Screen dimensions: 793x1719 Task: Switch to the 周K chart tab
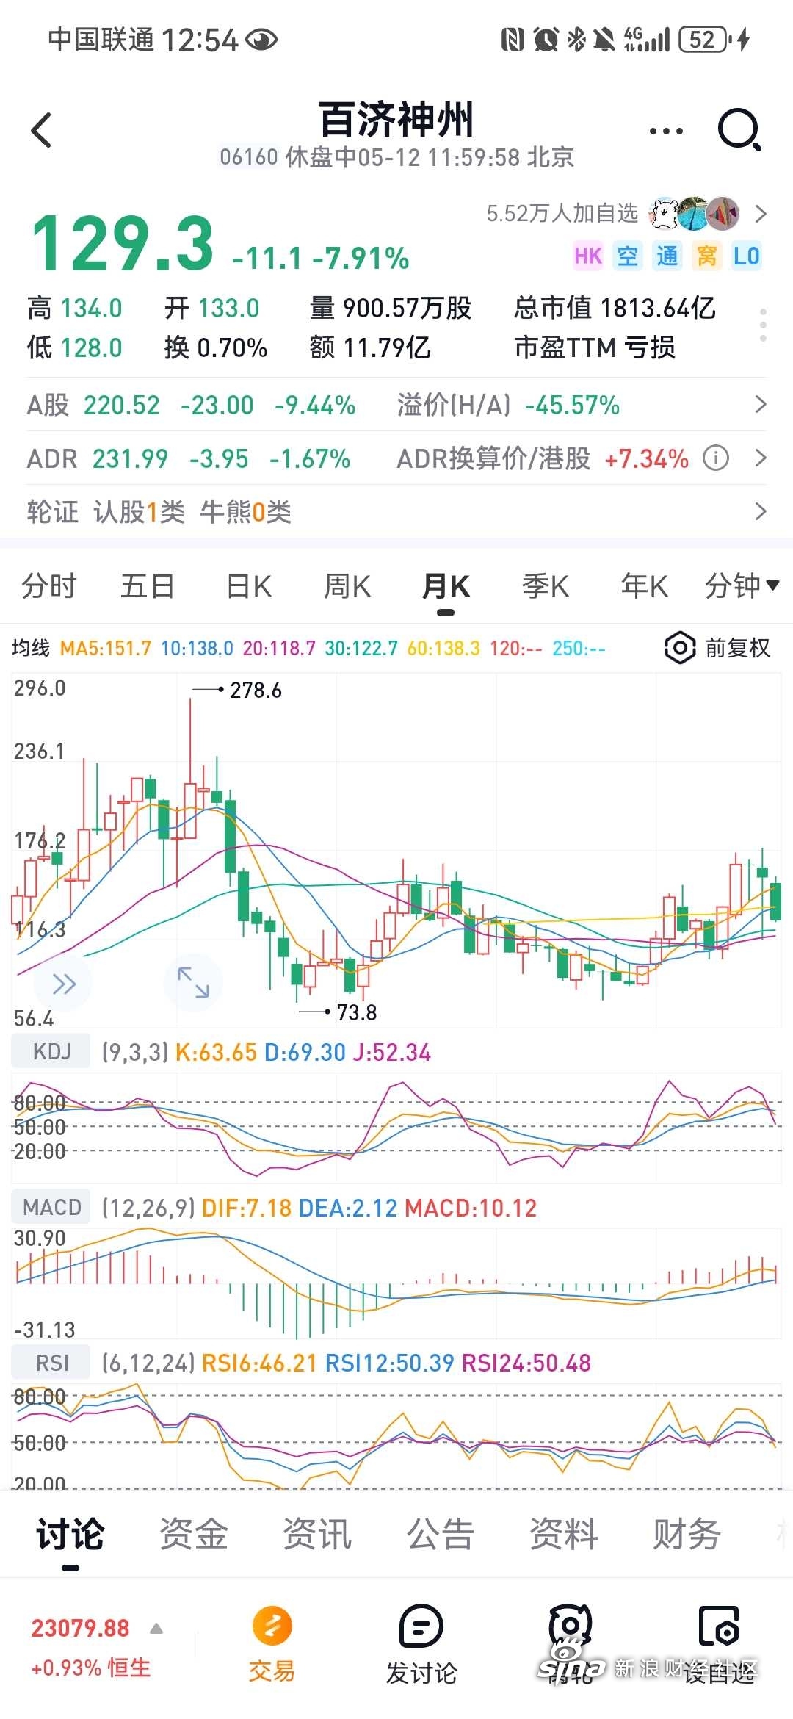click(x=347, y=585)
